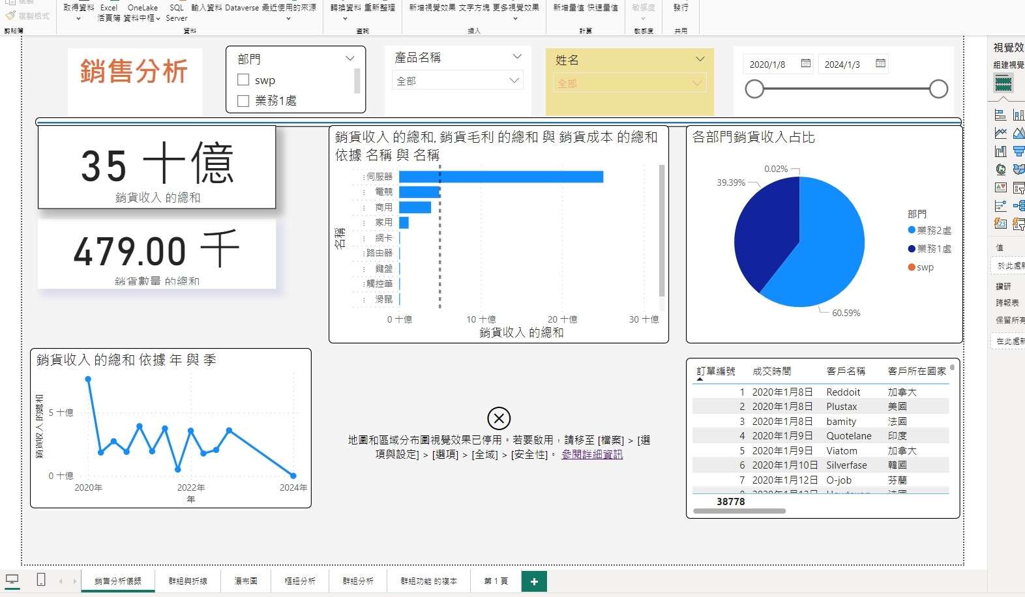Image resolution: width=1025 pixels, height=597 pixels.
Task: Click the 參閱詳細資訊 link
Action: tap(592, 454)
